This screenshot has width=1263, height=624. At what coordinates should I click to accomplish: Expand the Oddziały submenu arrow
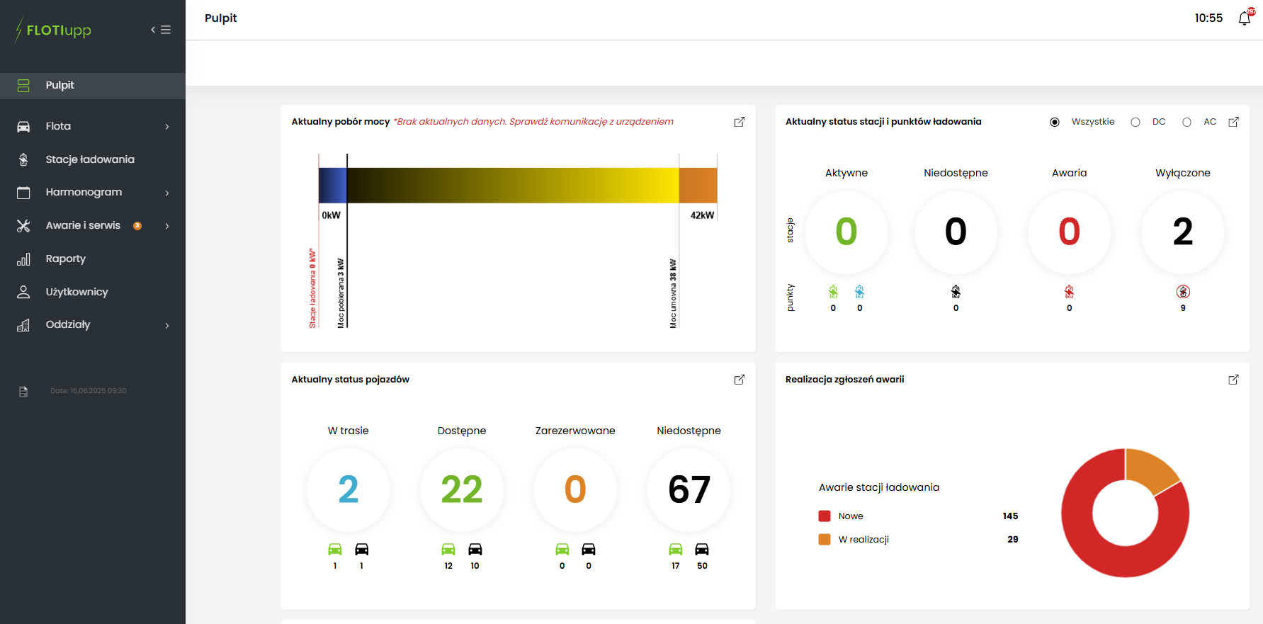(167, 325)
